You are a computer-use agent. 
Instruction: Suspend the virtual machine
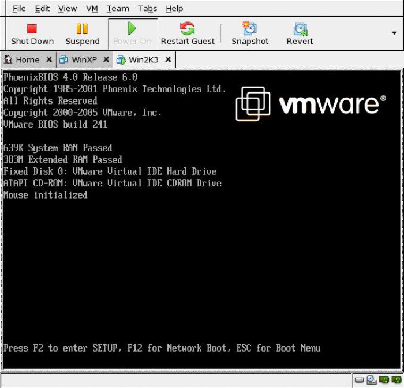click(83, 34)
